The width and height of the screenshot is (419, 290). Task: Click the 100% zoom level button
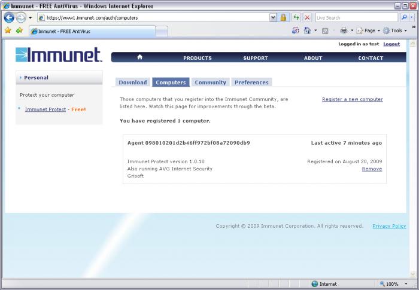(389, 284)
